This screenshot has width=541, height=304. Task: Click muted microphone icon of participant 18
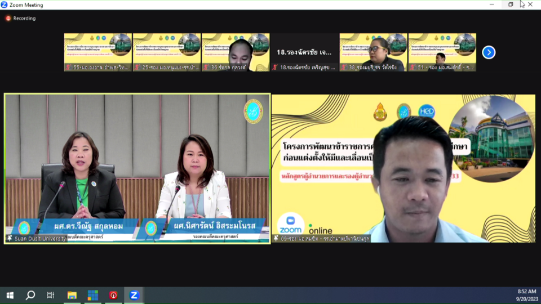tap(275, 68)
